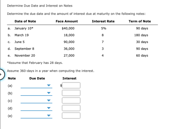Click the 'Term of Note' column header
This screenshot has width=177, height=129.
[x=140, y=21]
